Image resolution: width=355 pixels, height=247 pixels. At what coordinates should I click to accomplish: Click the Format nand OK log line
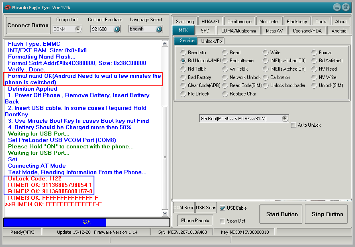83,79
